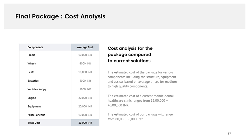Click the paragraph about current mobile dental clinic cost

[141, 100]
